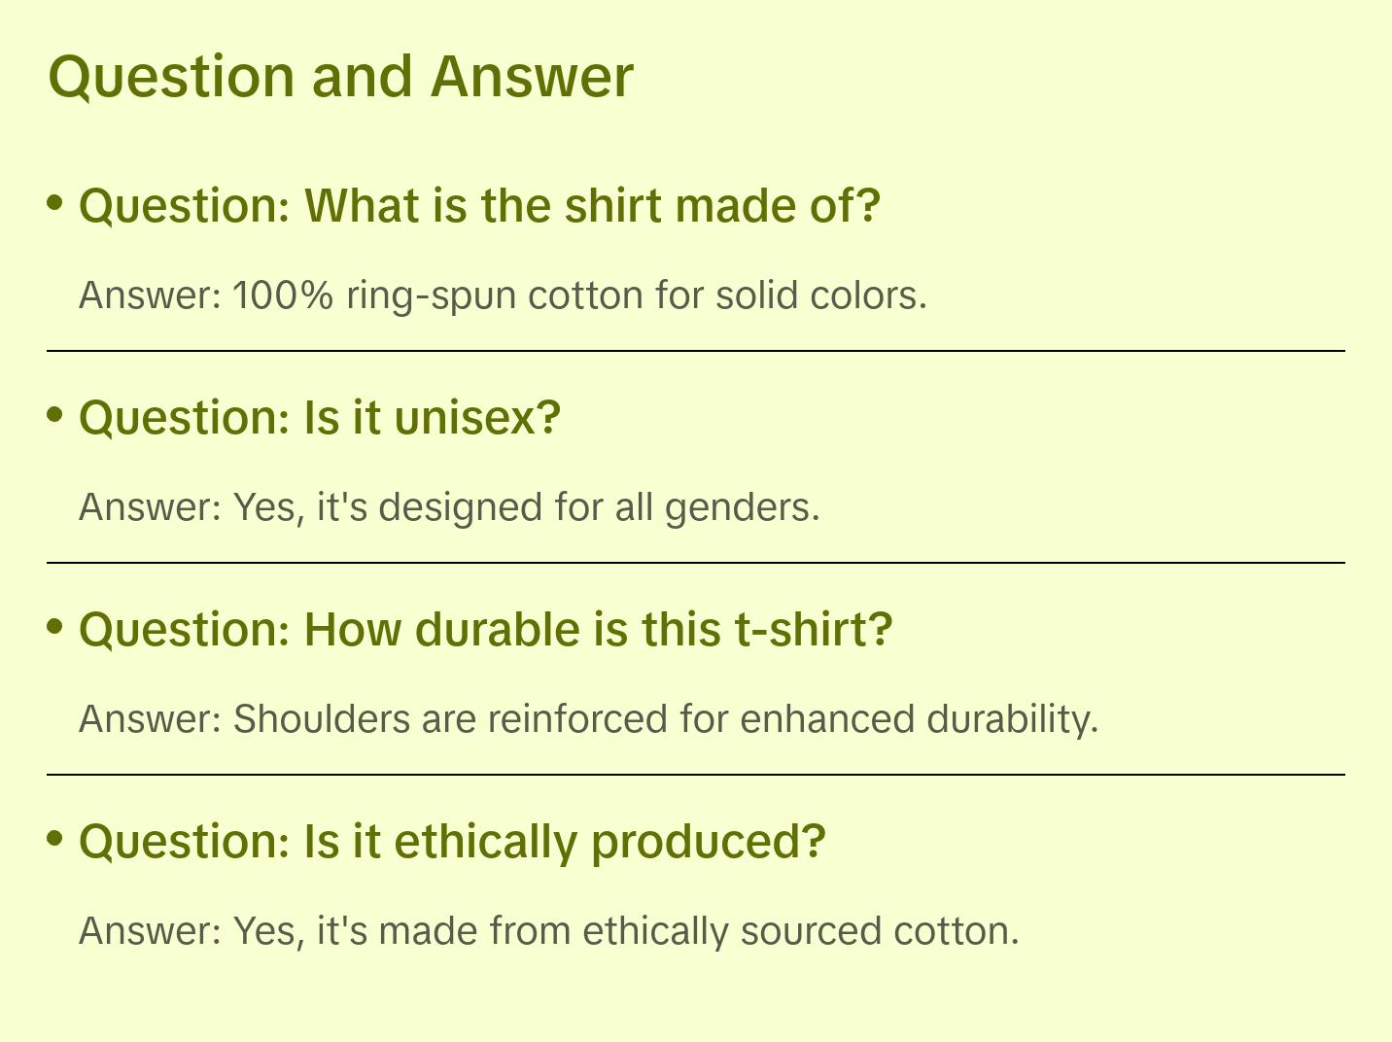Click the bullet before the ethically produced question
This screenshot has width=1392, height=1042.
(55, 838)
